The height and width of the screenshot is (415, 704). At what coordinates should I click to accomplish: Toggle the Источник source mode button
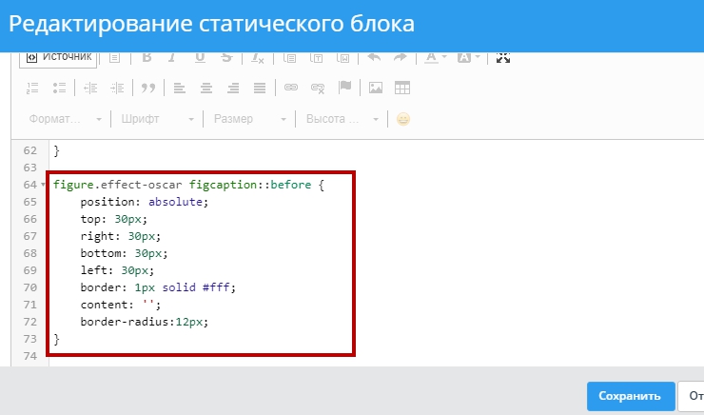[58, 57]
